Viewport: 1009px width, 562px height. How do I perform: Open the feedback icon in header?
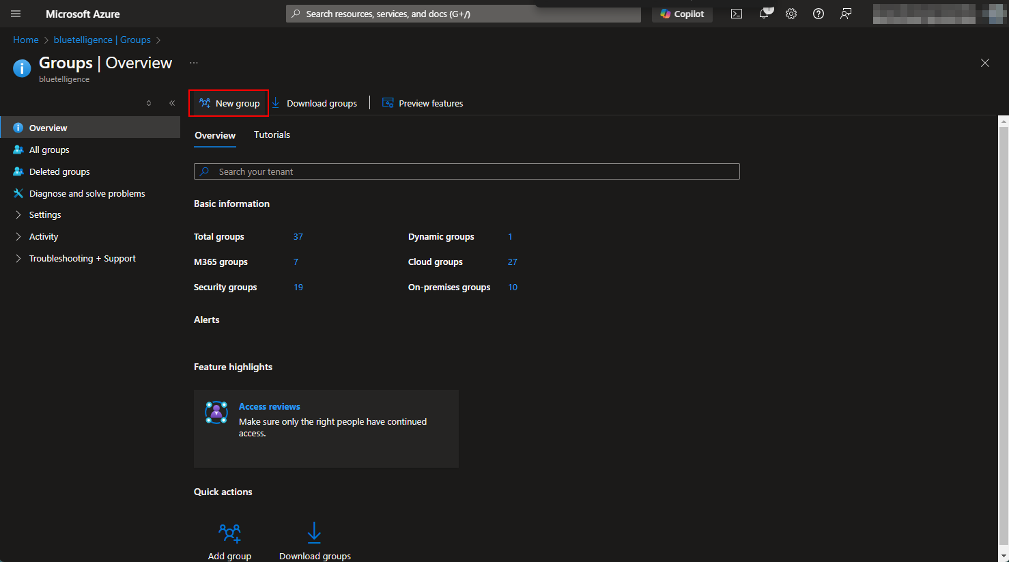point(846,14)
